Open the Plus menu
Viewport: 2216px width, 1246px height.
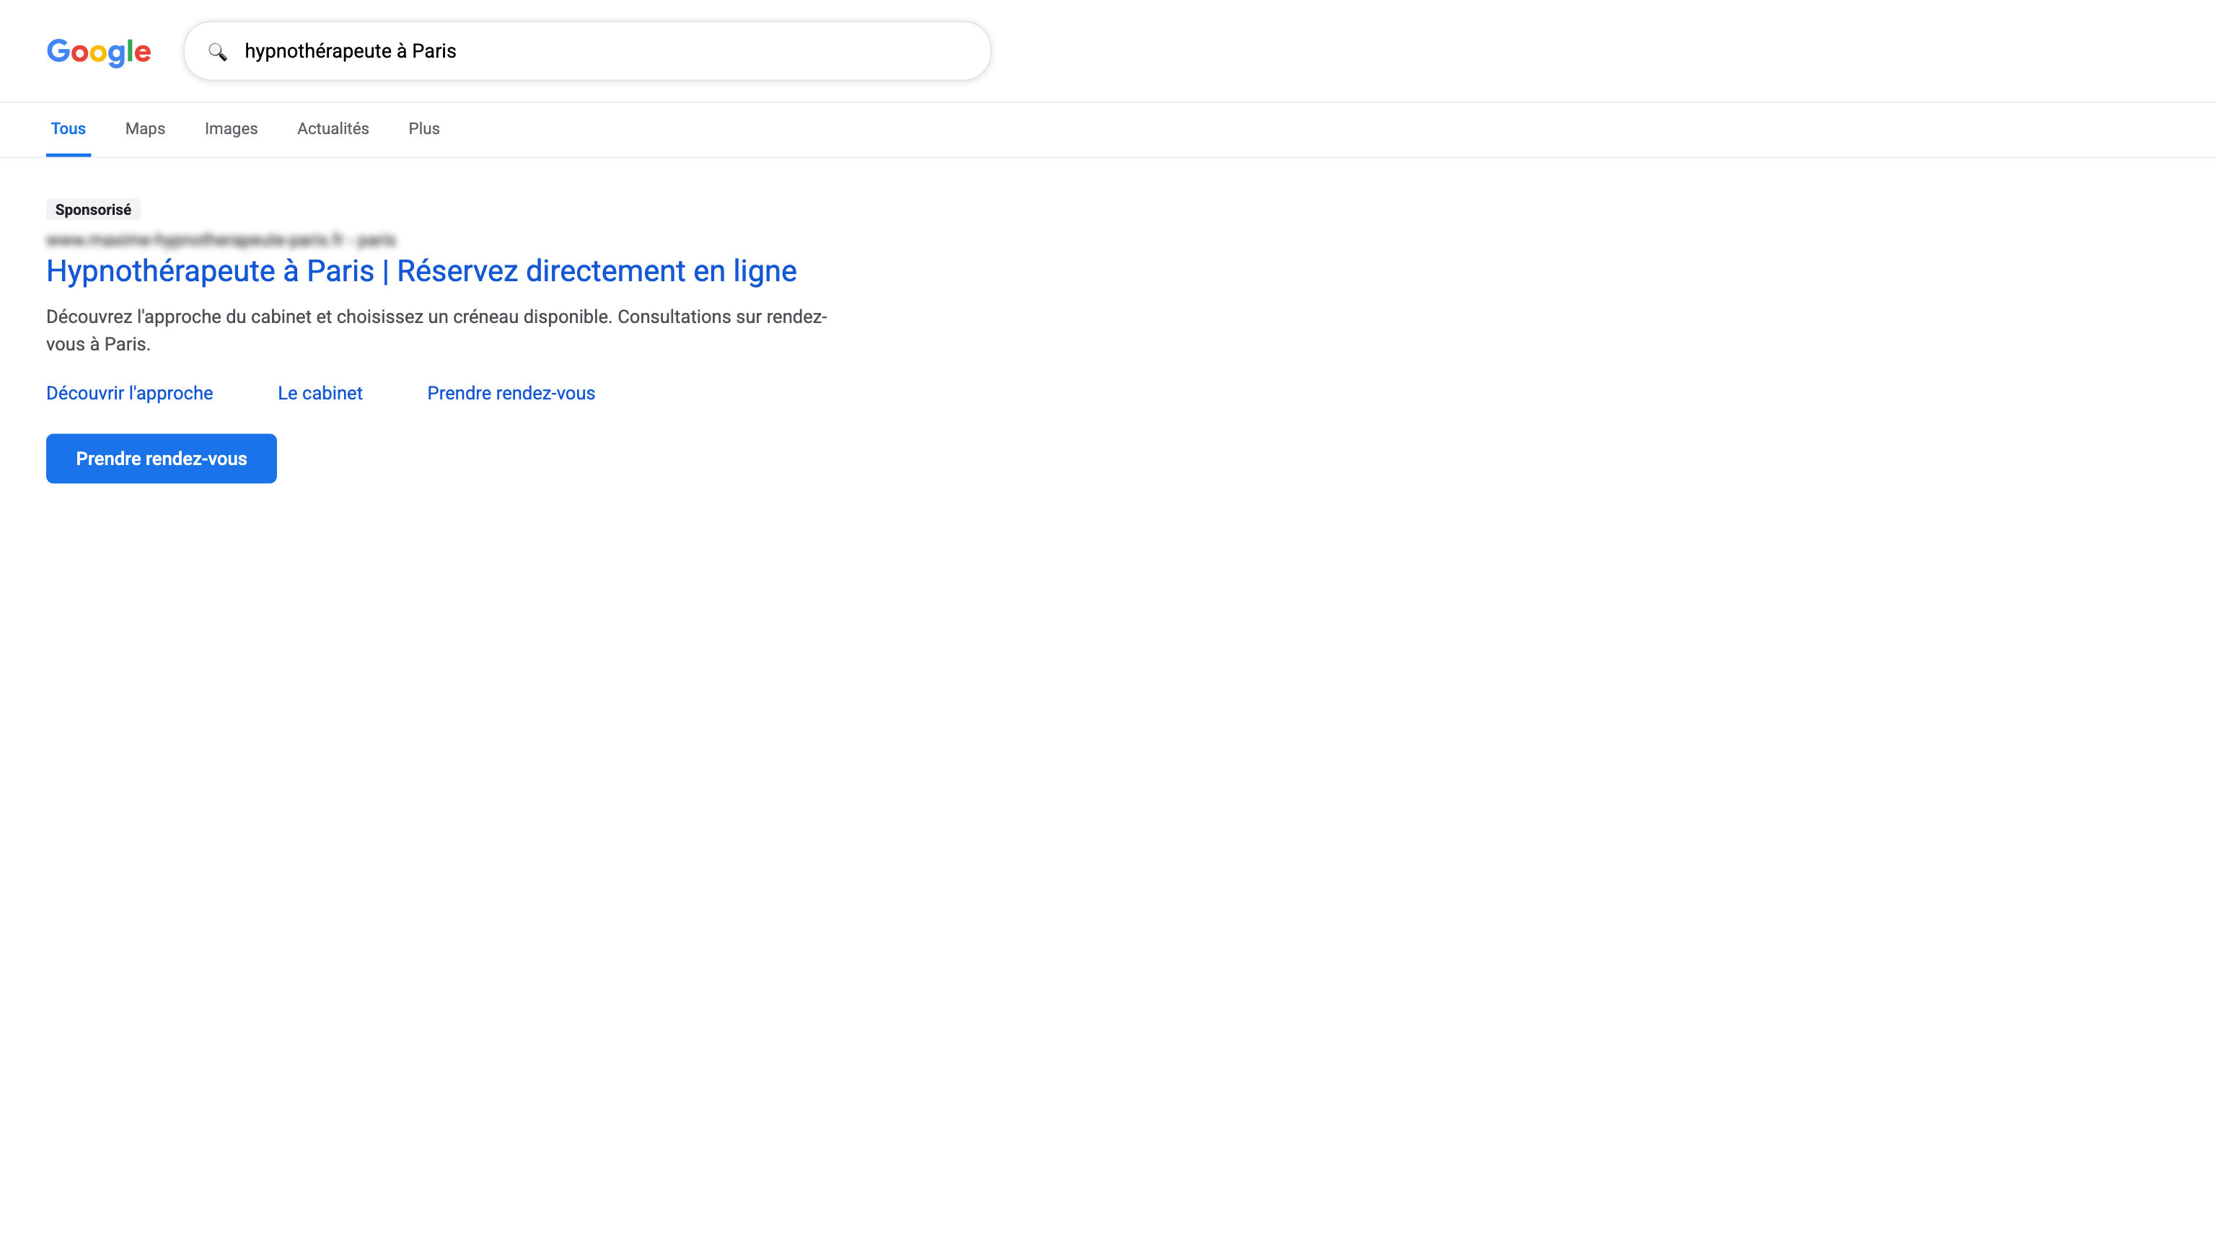(424, 128)
